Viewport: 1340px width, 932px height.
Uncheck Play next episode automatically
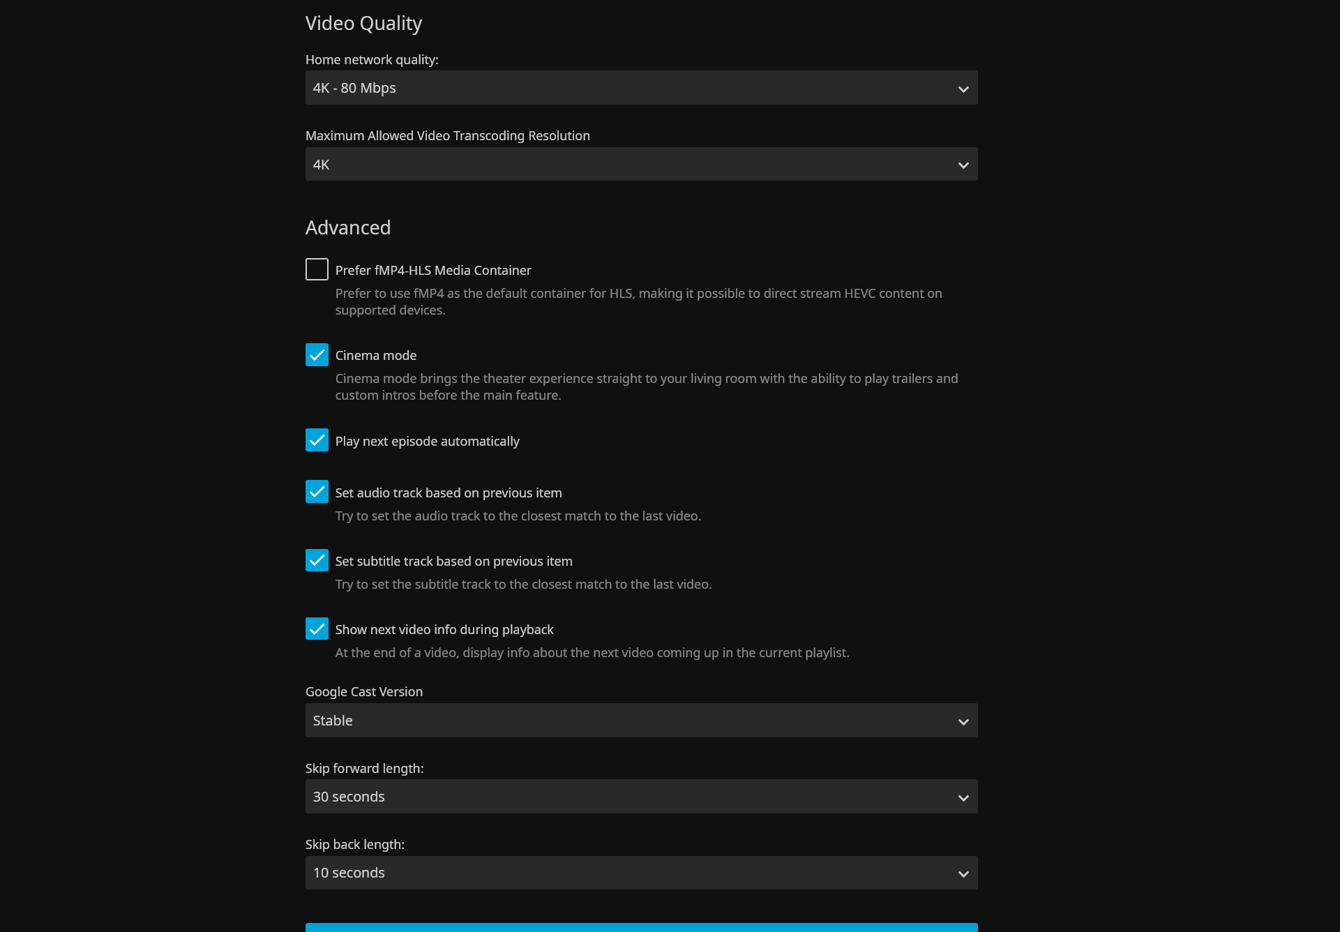[x=317, y=440]
